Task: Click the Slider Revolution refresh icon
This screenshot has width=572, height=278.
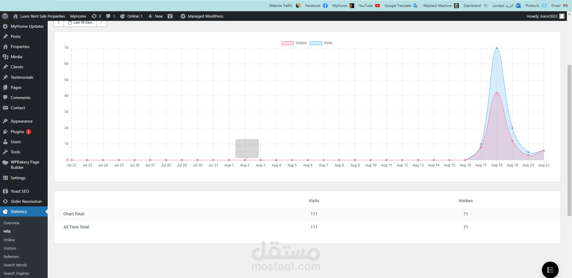Action: coord(5,201)
